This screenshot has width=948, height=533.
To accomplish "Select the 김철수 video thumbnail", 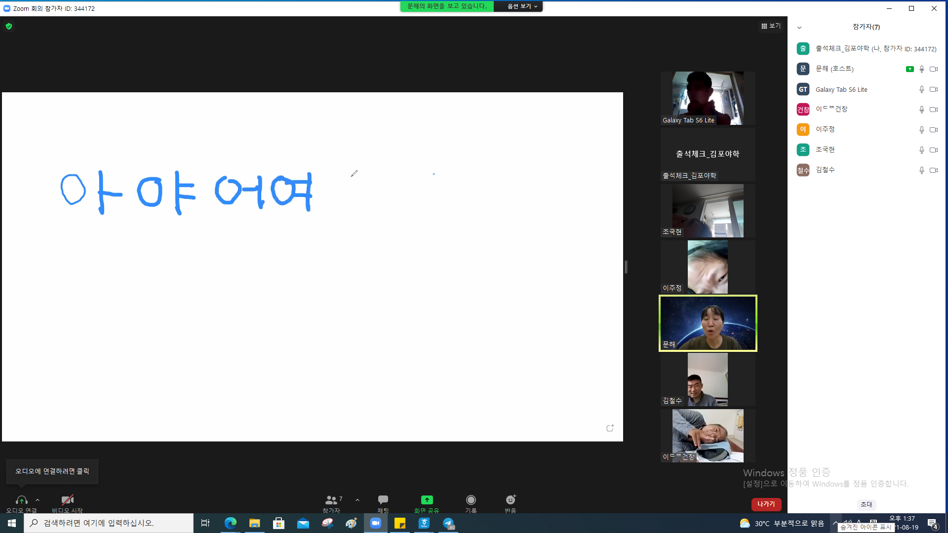I will coord(708,380).
